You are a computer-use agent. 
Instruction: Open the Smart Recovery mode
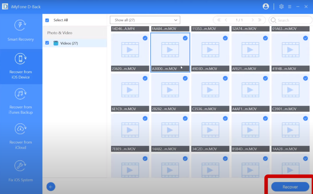[20, 32]
